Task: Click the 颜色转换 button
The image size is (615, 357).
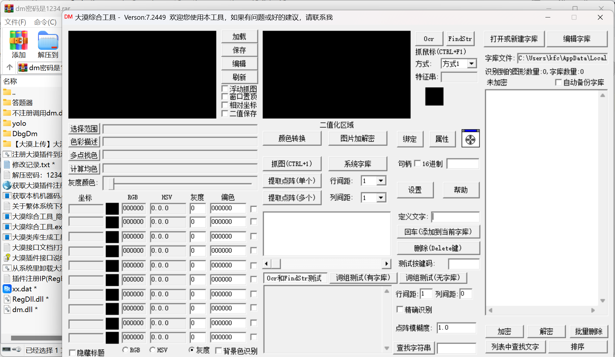Action: [292, 139]
